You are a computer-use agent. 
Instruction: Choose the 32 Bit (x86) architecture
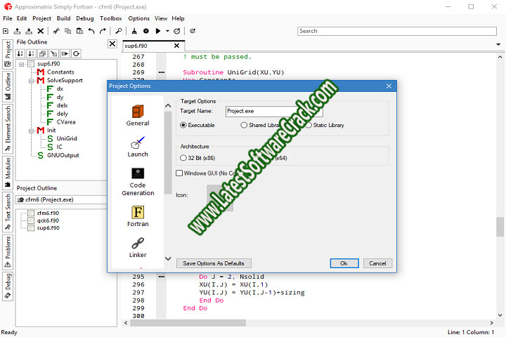[x=184, y=158]
